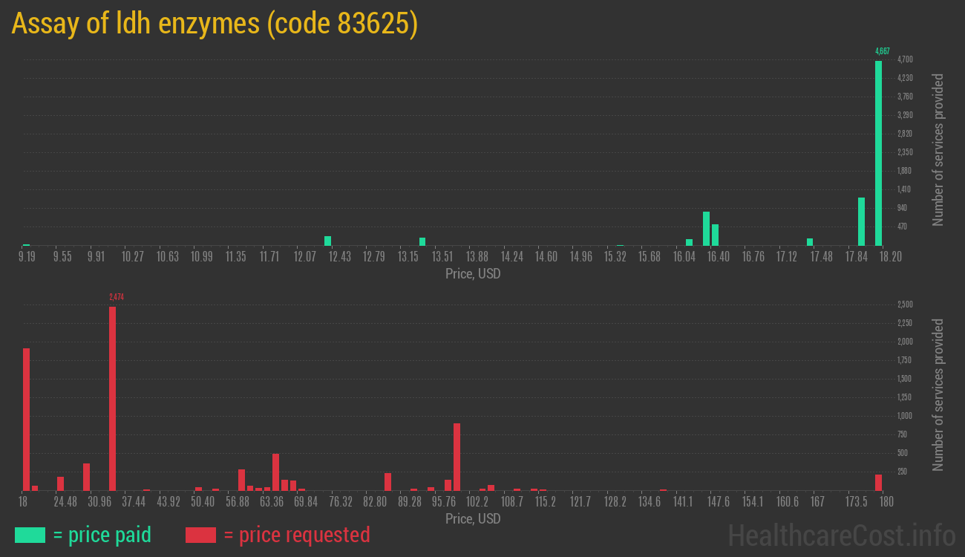Image resolution: width=965 pixels, height=557 pixels.
Task: Click the HealthcareCost.info watermark link
Action: 841,535
